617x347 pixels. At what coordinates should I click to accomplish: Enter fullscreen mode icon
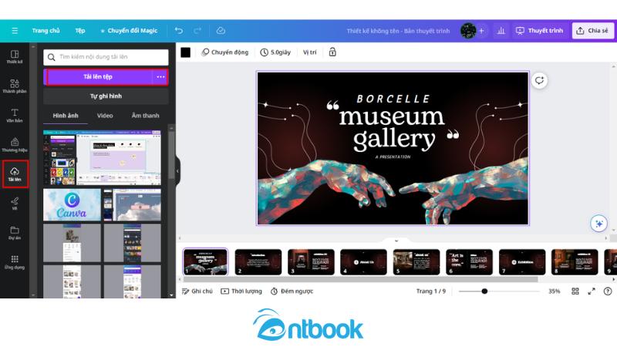[x=592, y=291]
